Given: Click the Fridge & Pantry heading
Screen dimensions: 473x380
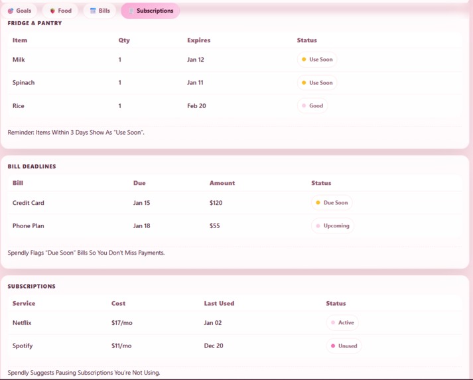Looking at the screenshot, I should pyautogui.click(x=34, y=23).
